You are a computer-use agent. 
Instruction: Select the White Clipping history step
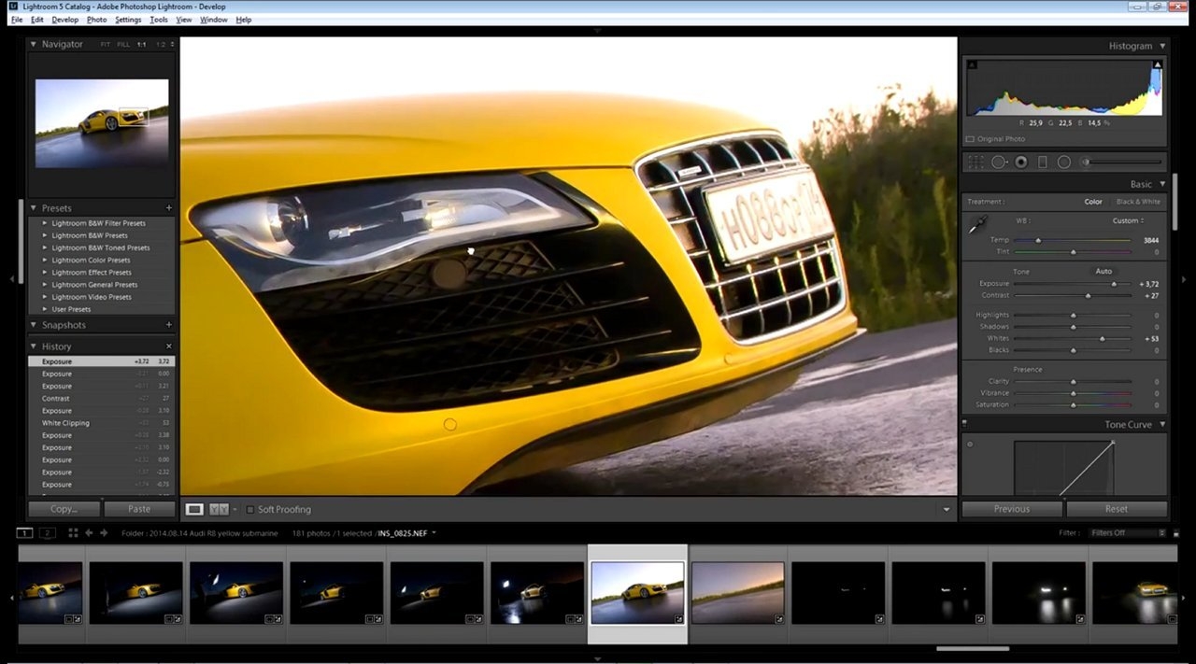(x=101, y=423)
